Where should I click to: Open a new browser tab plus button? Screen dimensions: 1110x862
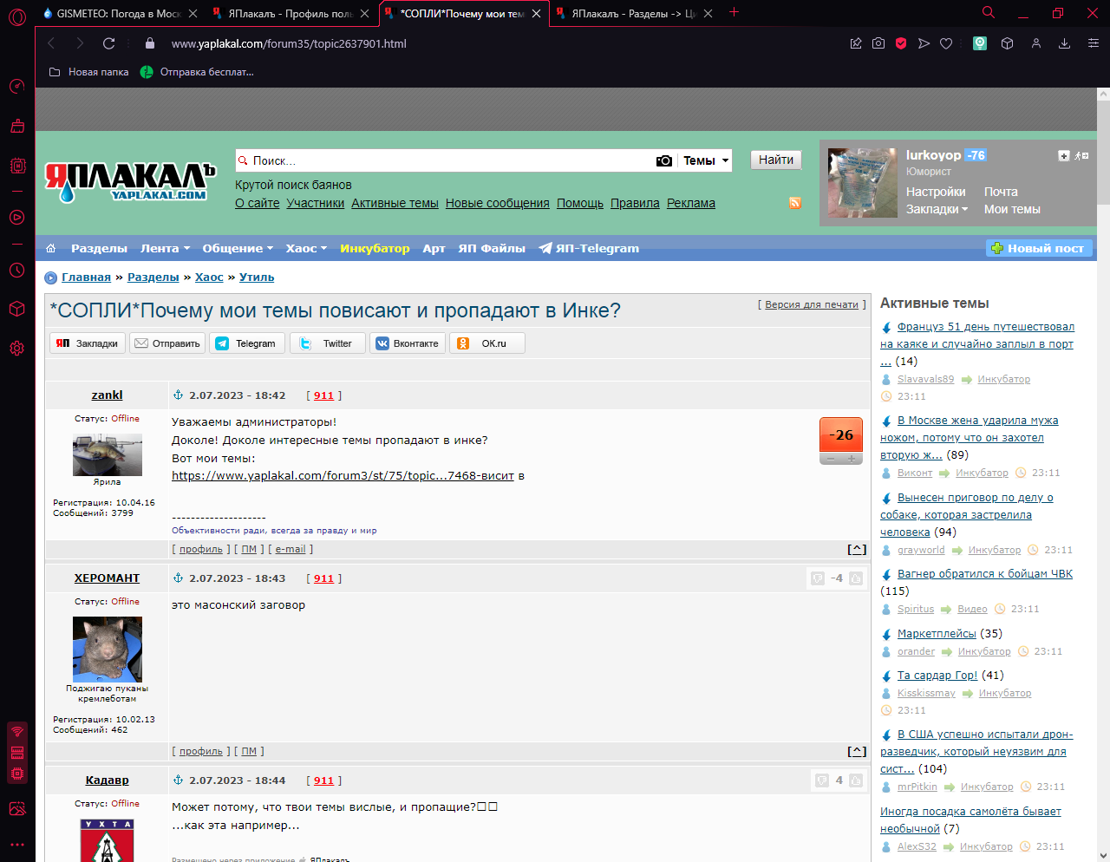[x=734, y=12]
